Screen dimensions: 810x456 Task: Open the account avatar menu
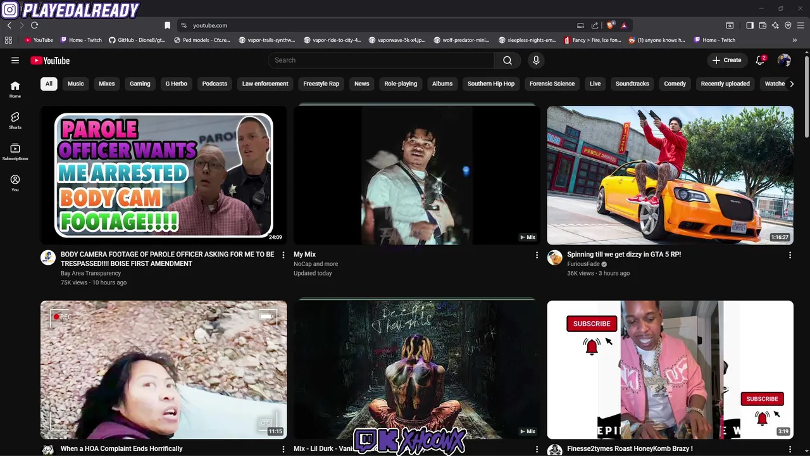784,60
